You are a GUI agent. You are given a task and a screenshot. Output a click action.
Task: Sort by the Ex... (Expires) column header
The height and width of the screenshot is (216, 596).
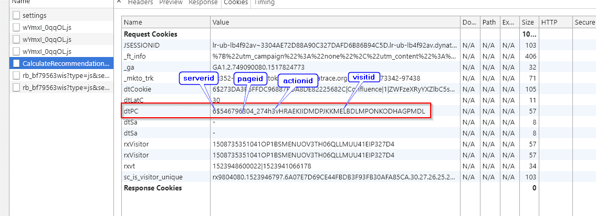[x=509, y=22]
